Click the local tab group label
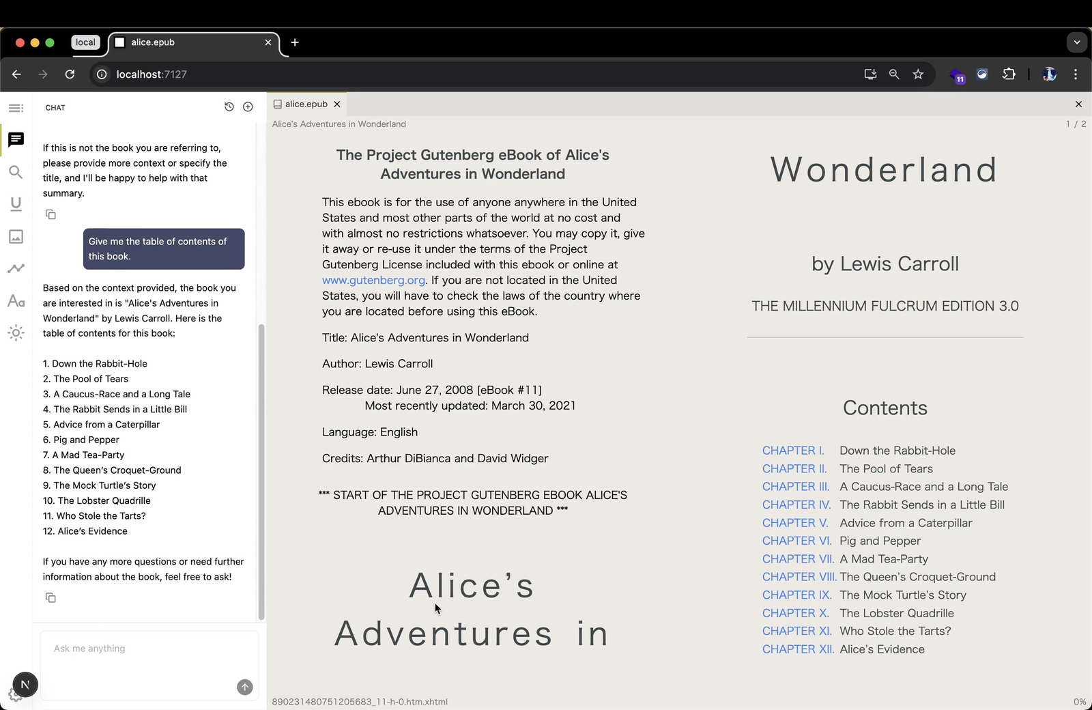 click(x=85, y=42)
